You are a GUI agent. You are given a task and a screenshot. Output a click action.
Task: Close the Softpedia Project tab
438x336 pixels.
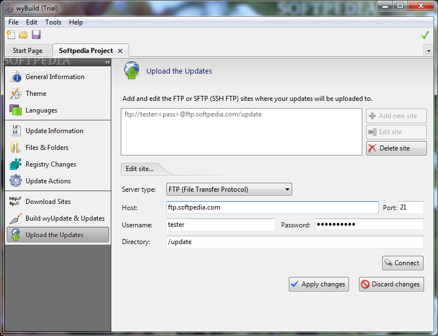[120, 51]
